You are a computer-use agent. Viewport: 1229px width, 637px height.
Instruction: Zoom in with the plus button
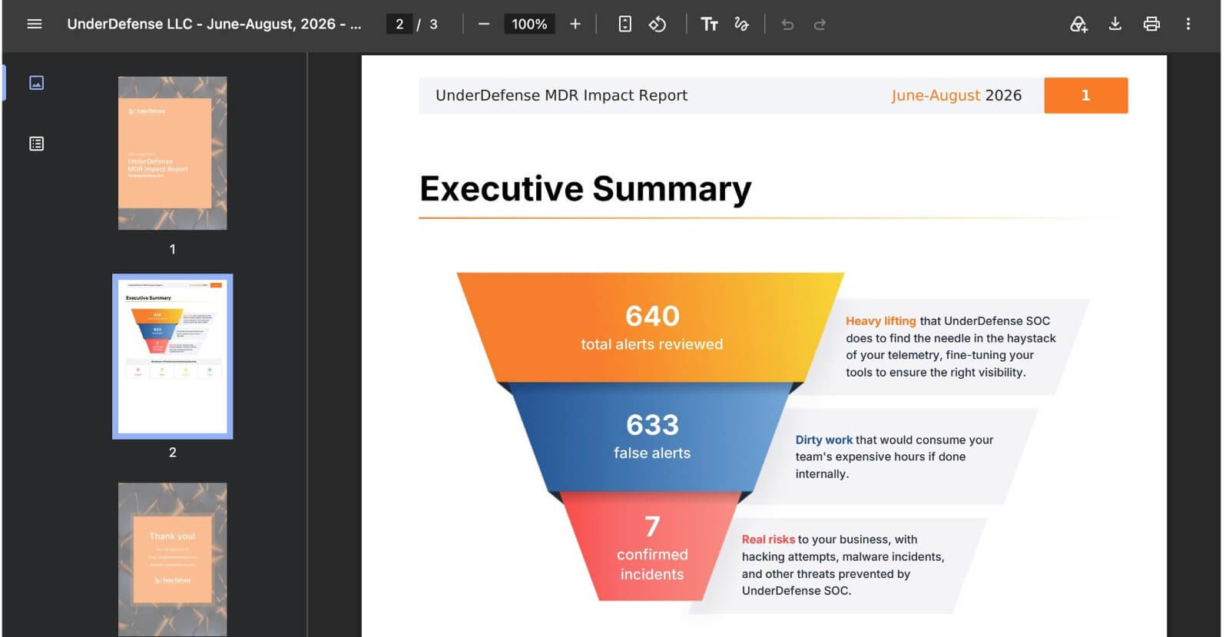coord(575,24)
